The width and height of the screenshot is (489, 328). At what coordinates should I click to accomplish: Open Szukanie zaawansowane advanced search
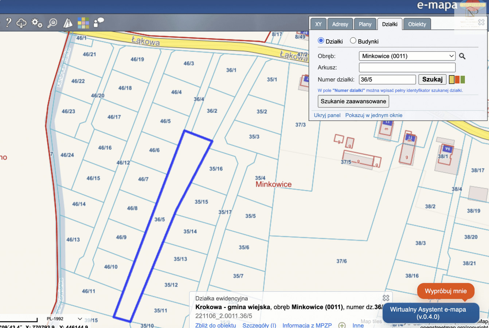[x=353, y=101]
